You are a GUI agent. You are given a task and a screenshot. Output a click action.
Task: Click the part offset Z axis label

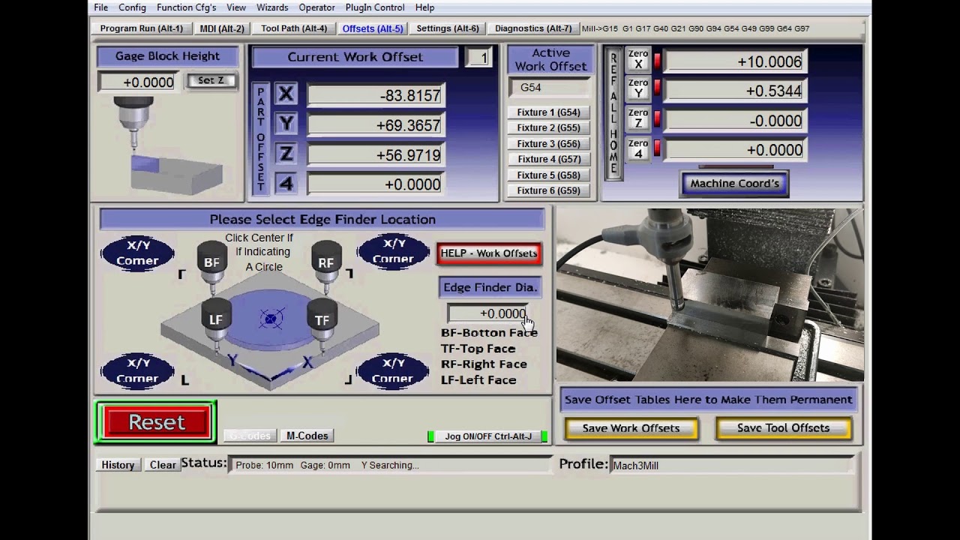pos(286,154)
